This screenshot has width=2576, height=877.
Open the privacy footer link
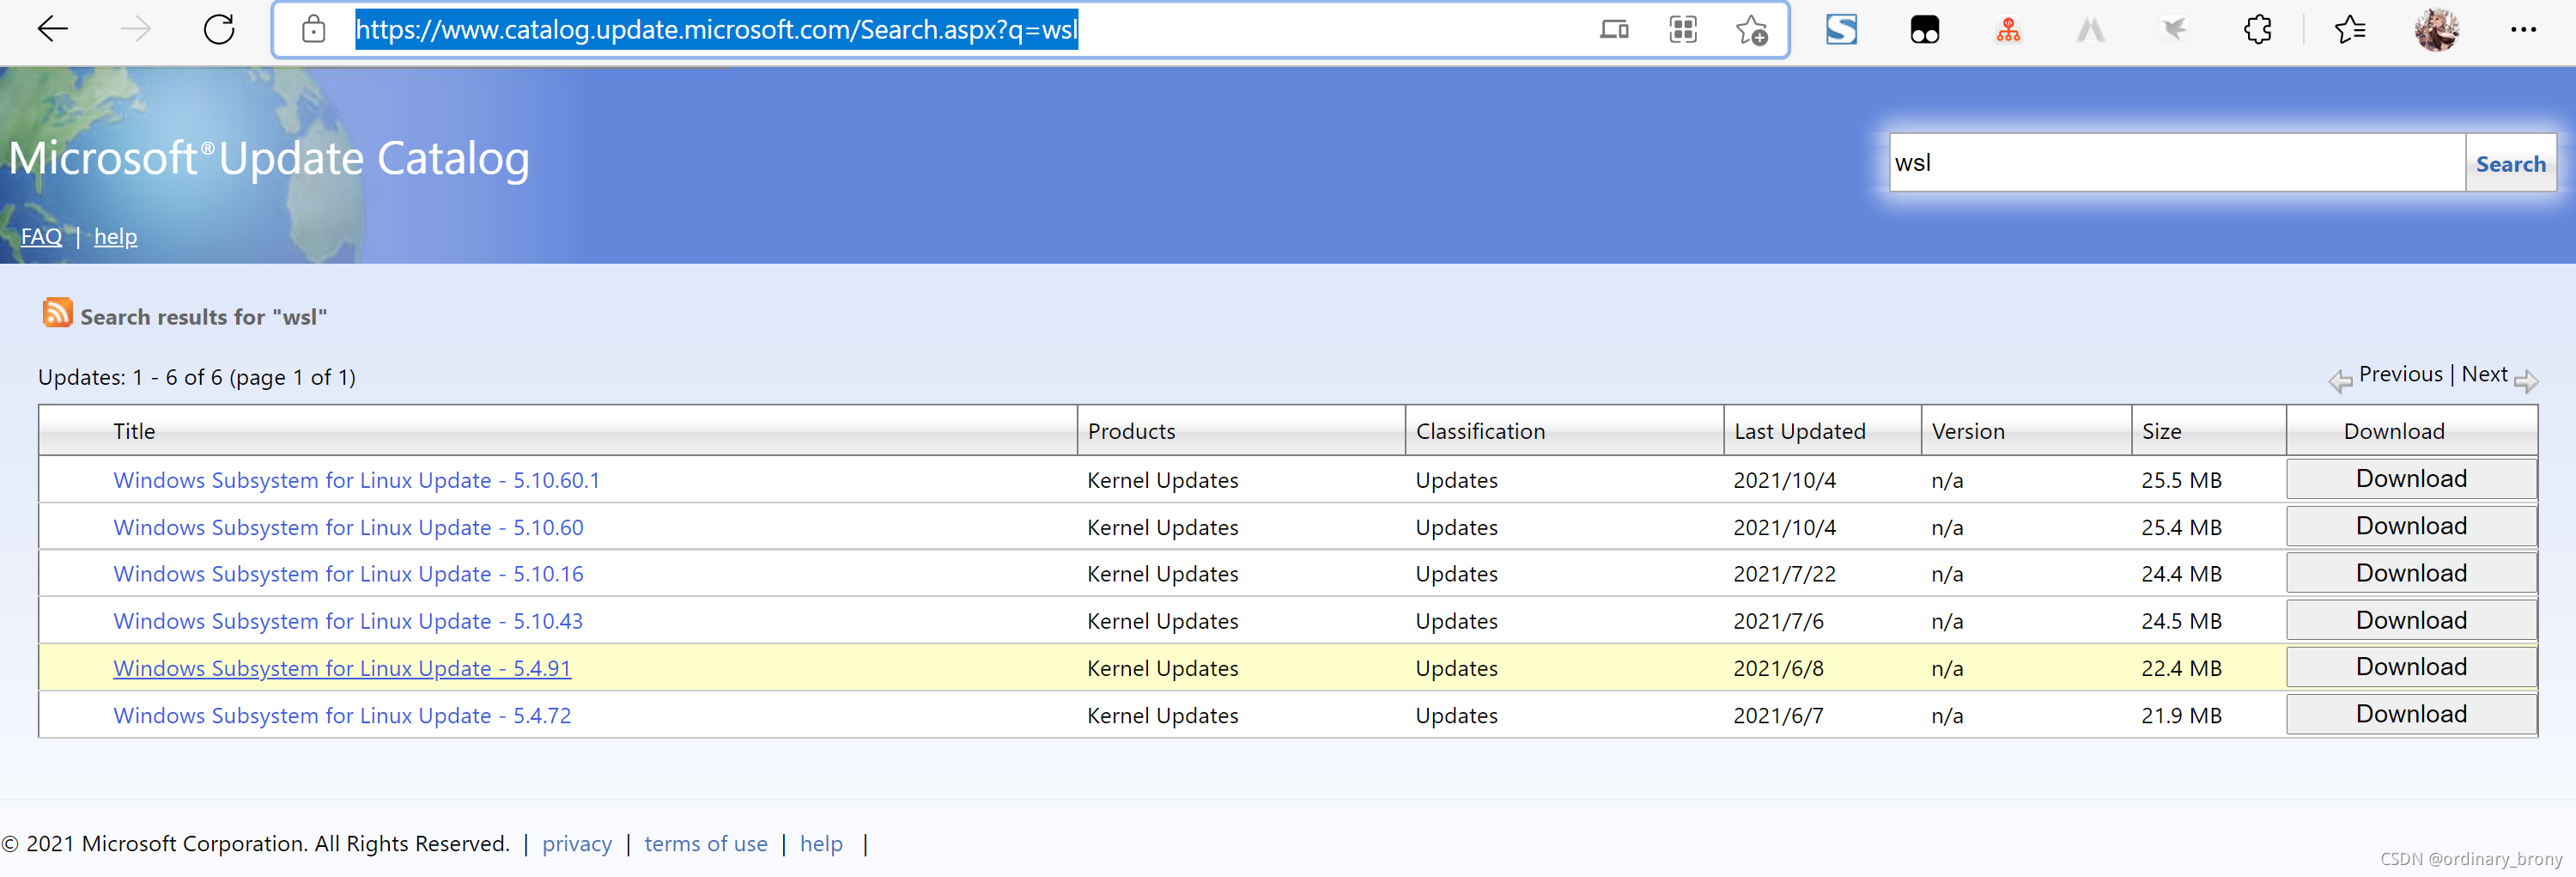point(576,844)
